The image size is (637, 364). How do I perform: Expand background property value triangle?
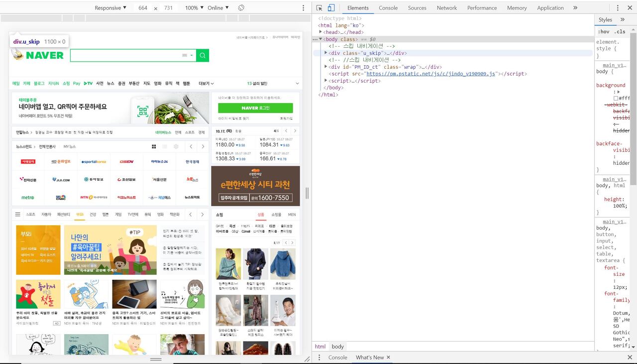click(x=619, y=92)
